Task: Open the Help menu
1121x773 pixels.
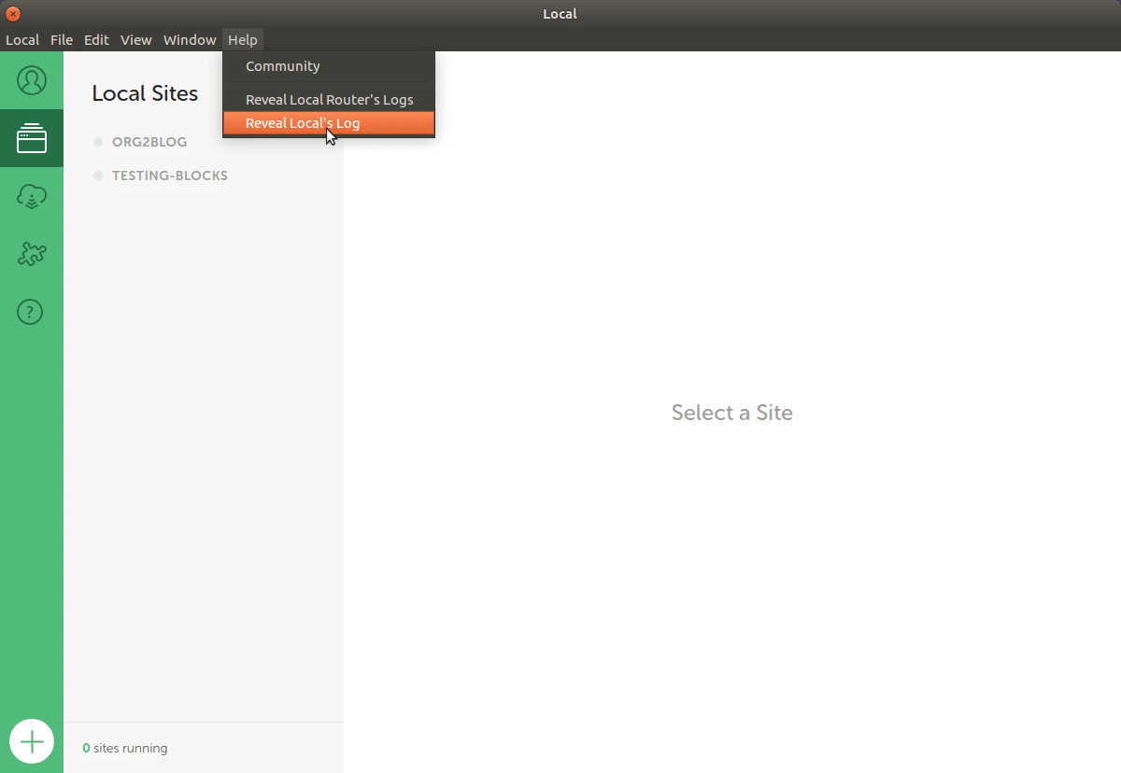Action: 243,39
